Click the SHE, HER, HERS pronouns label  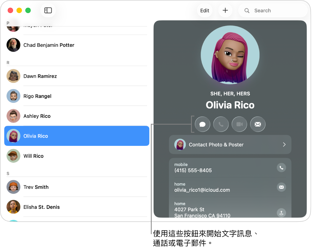(x=230, y=94)
